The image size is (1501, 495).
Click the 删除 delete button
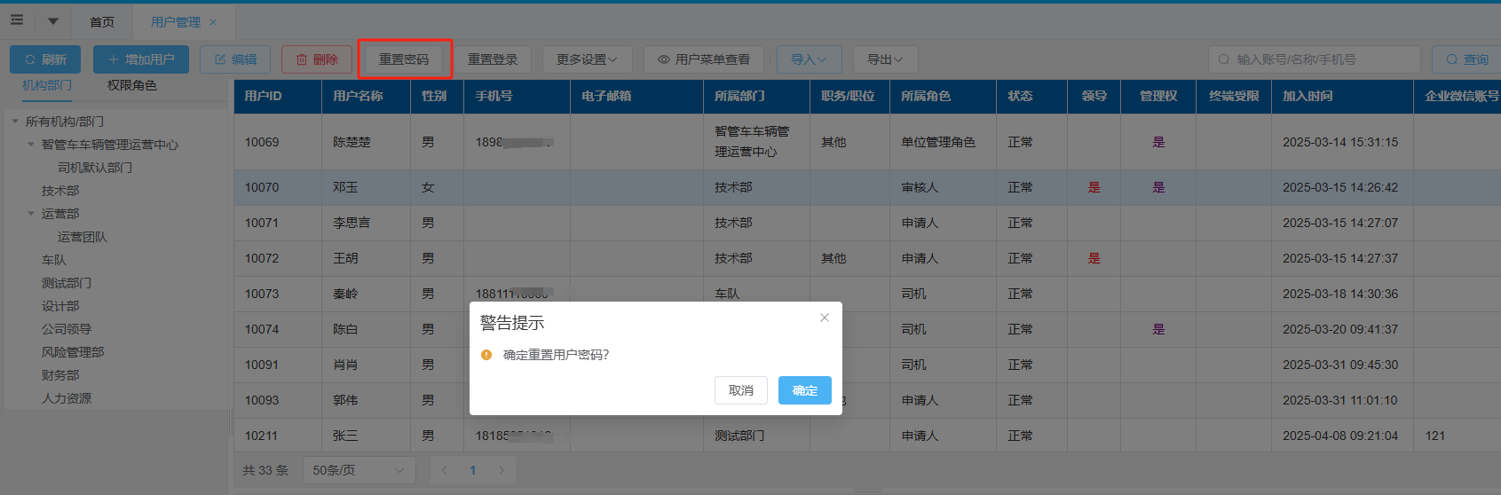tap(317, 59)
